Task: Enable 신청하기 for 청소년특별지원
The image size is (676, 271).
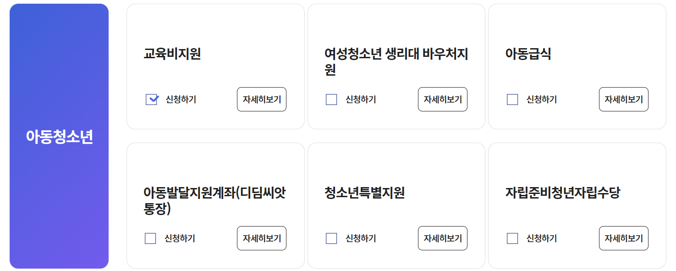Action: click(x=330, y=238)
